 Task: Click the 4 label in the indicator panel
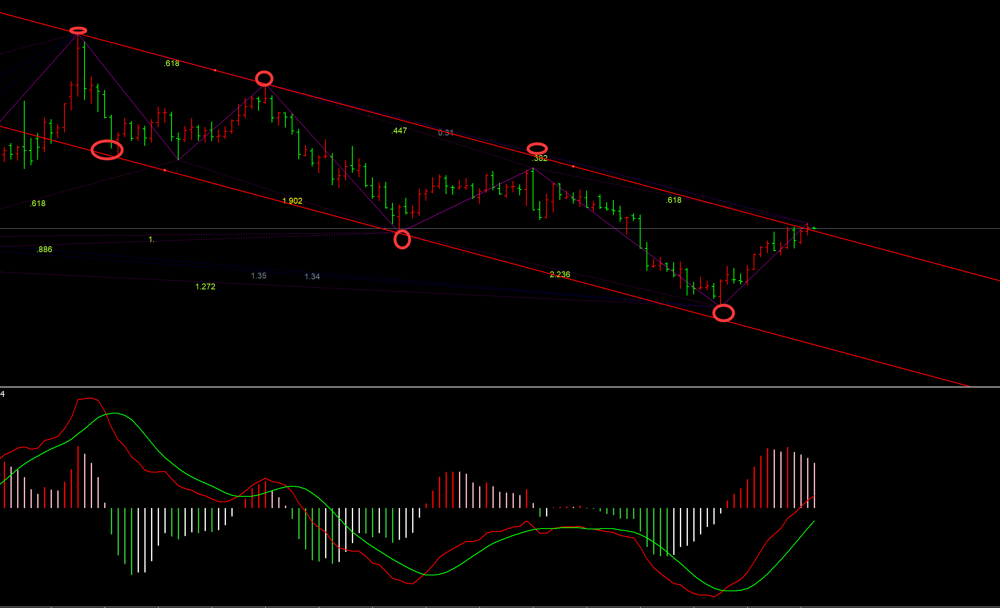click(3, 394)
